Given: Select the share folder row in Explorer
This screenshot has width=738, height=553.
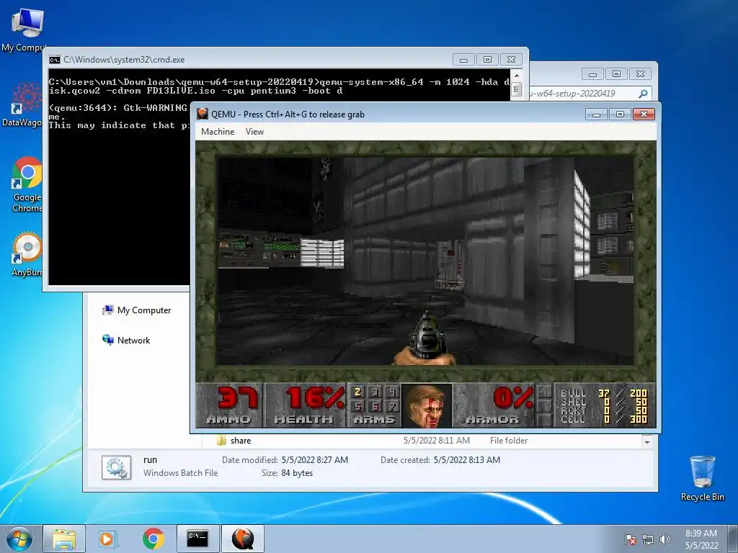Looking at the screenshot, I should click(x=421, y=441).
